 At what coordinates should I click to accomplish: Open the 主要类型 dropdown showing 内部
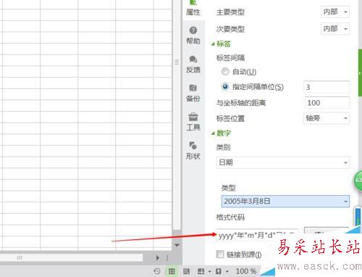tap(335, 12)
